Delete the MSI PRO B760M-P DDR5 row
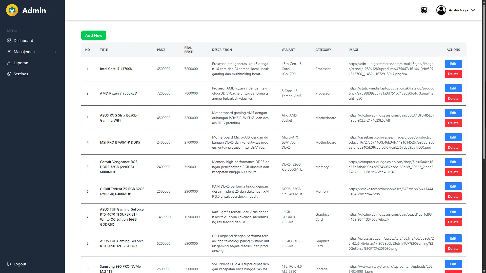Screen dimensions: 486x273 point(453,147)
